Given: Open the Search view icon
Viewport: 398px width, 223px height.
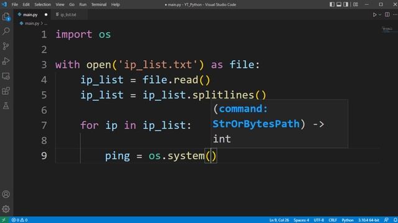Looking at the screenshot, I should point(6,31).
